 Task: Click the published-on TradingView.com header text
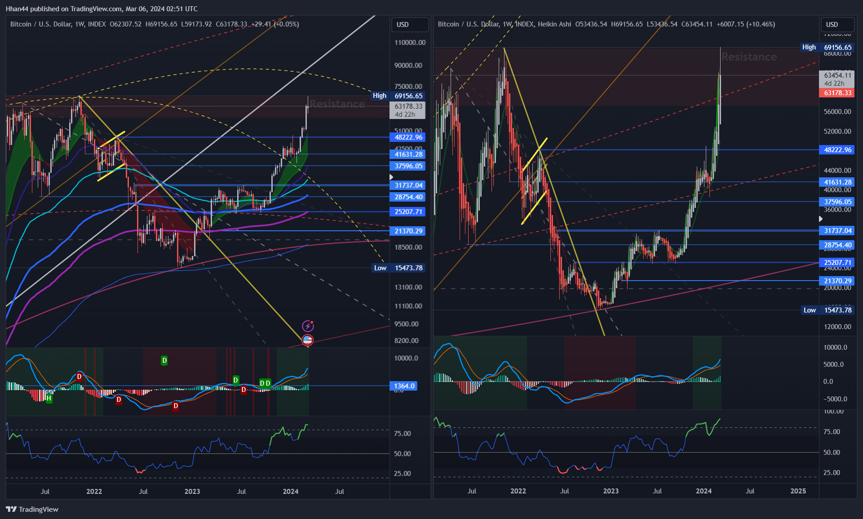pyautogui.click(x=102, y=9)
